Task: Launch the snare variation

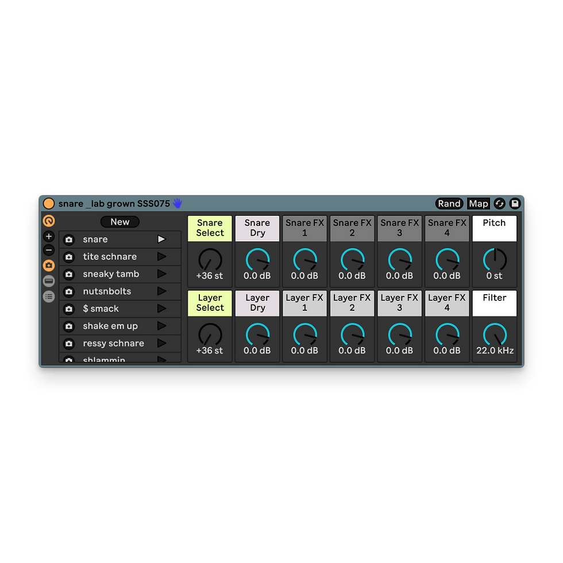Action: tap(161, 239)
